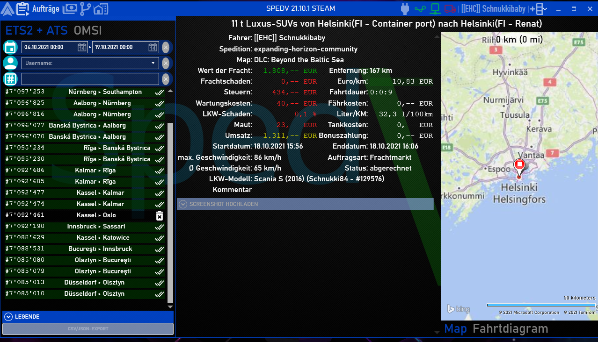Switch to the Map tab

[x=456, y=329]
